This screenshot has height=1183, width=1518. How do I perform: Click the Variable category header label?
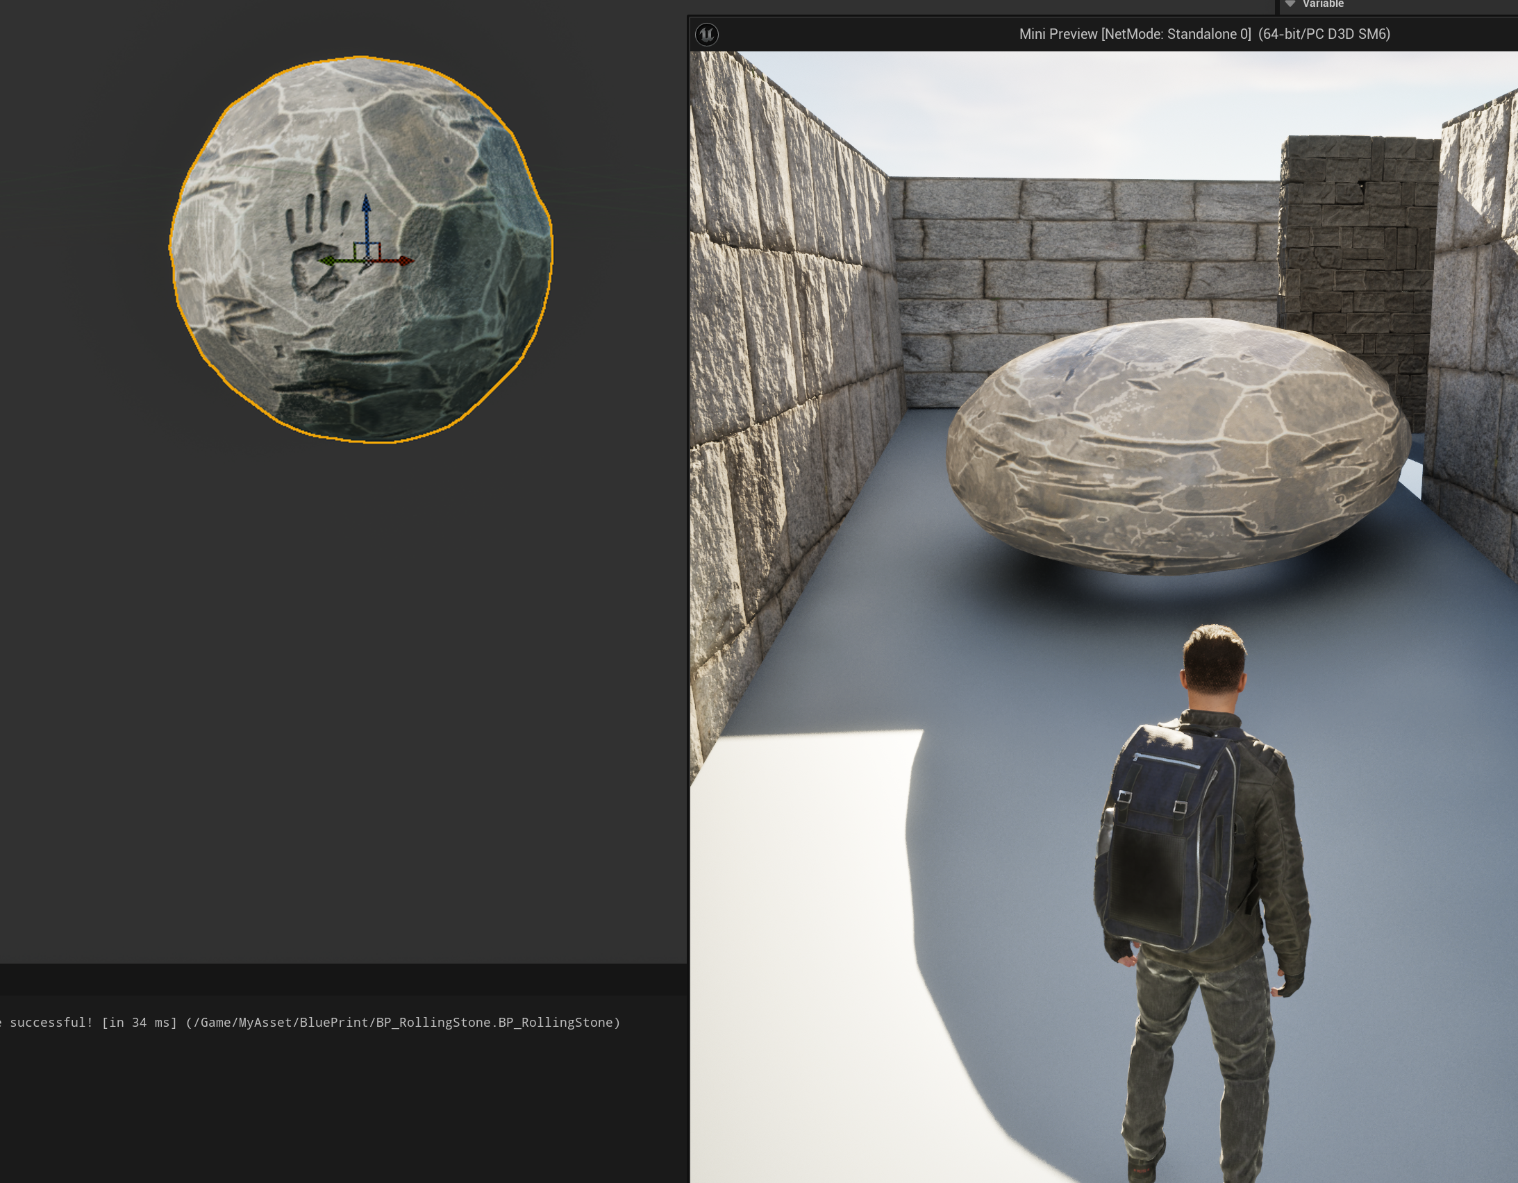point(1323,4)
